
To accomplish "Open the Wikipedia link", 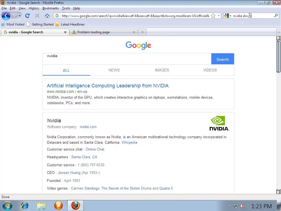I will click(x=130, y=143).
